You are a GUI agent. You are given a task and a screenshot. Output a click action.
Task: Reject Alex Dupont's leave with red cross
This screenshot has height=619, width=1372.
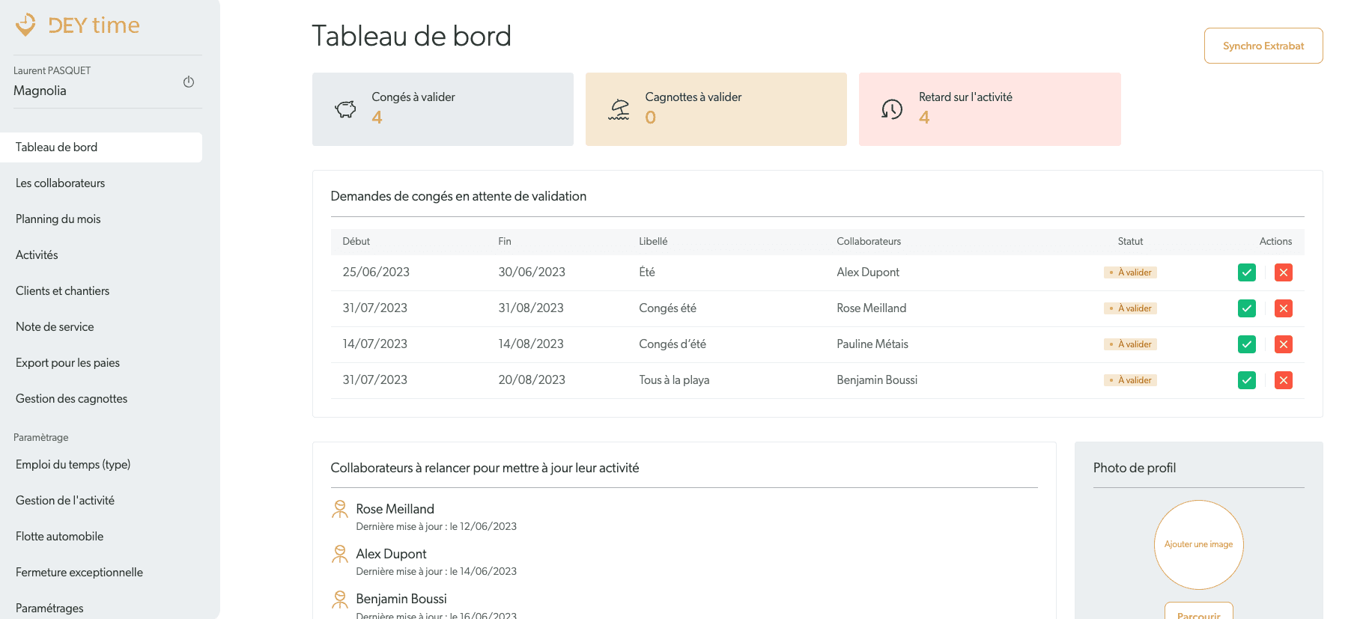(x=1284, y=272)
